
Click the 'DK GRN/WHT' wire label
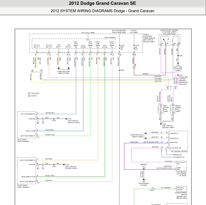[166, 188]
